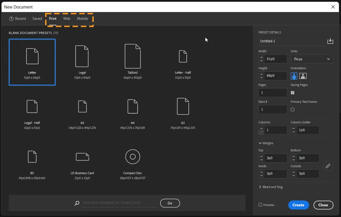Select the portrait orientation icon

click(294, 76)
